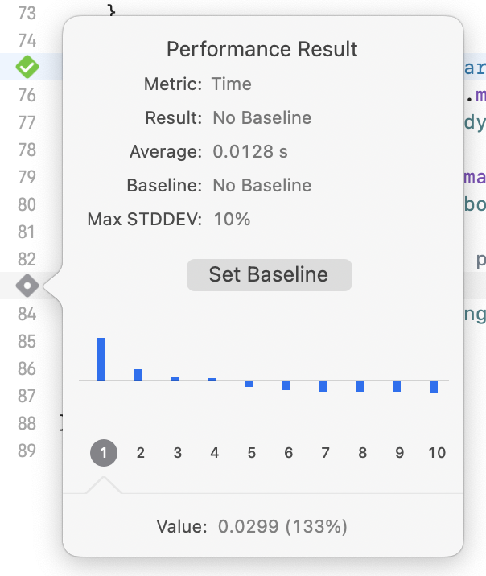This screenshot has width=486, height=576.
Task: Pick iteration 6 in the performance popover
Action: click(289, 453)
